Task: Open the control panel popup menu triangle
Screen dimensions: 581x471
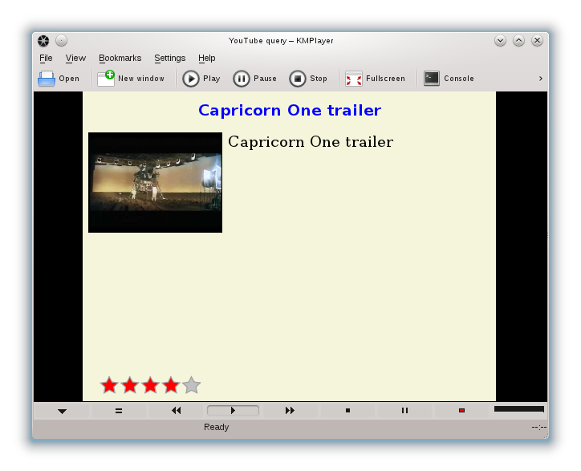Action: click(63, 411)
